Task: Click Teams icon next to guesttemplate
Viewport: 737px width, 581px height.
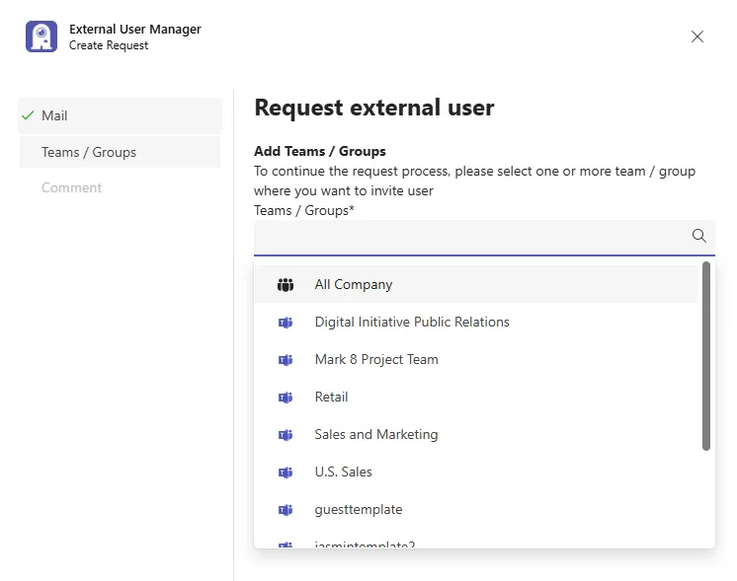Action: click(286, 510)
